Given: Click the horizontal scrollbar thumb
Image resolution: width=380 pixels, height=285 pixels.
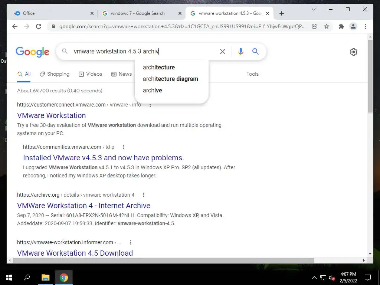Looking at the screenshot, I should (x=164, y=260).
